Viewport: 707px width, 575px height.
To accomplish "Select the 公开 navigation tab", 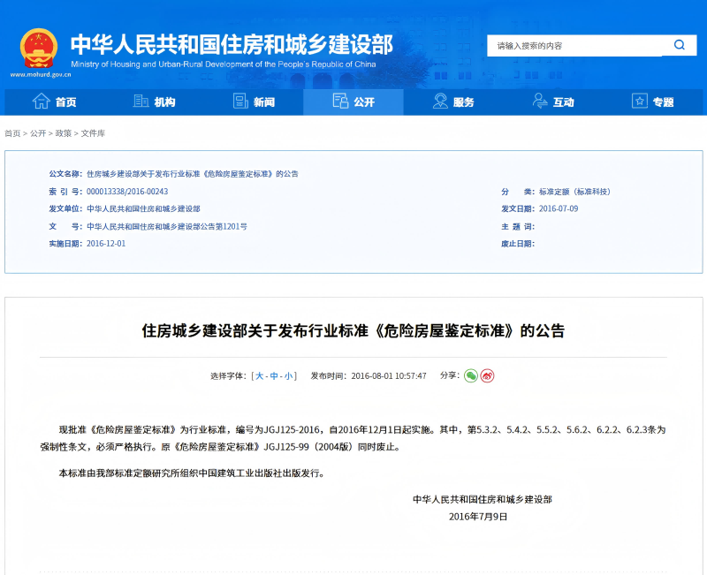I will tap(353, 102).
